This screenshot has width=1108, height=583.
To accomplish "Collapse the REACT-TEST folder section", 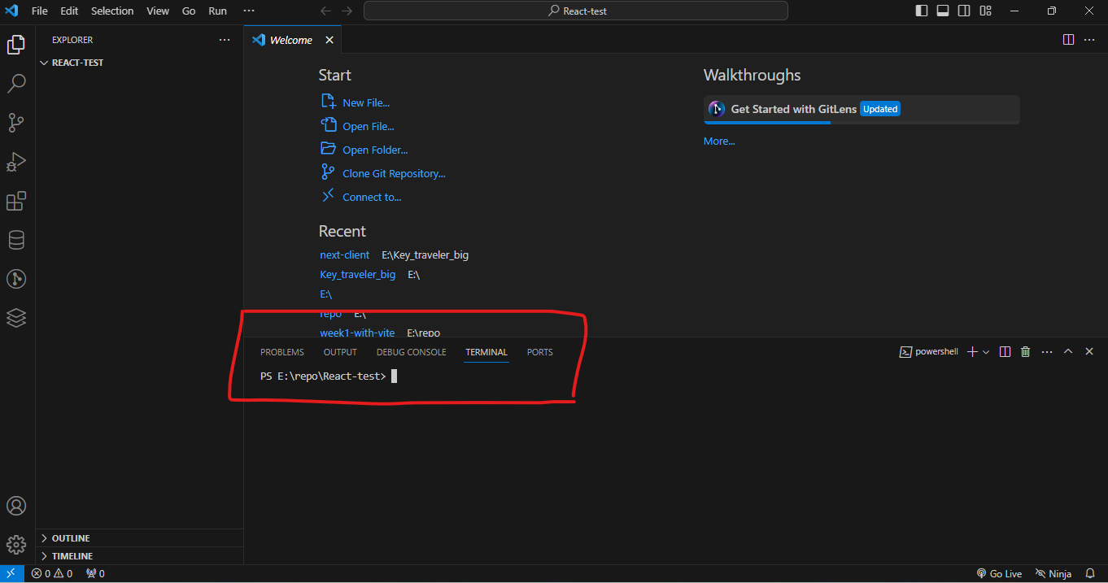I will [139, 63].
